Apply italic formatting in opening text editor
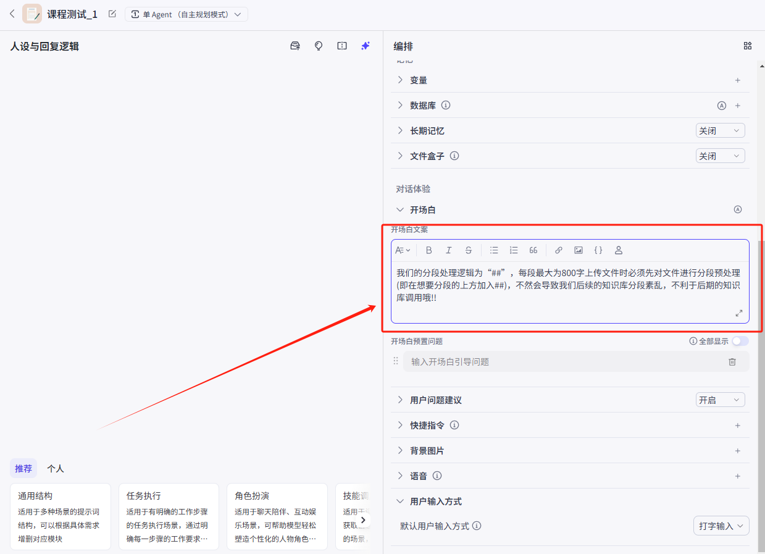The image size is (765, 554). [449, 250]
